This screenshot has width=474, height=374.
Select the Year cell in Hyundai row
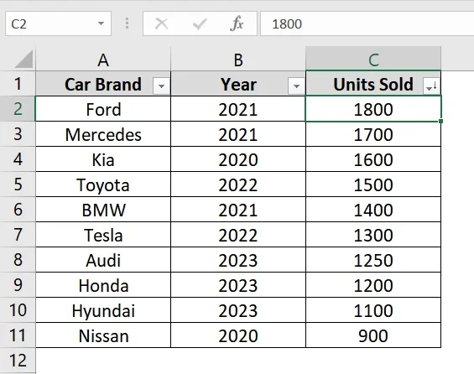[x=238, y=310]
